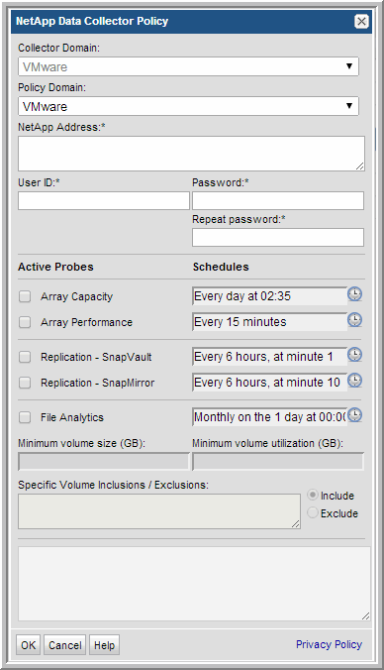This screenshot has height=670, width=384.
Task: Click the Active Probes heading
Action: 55,267
